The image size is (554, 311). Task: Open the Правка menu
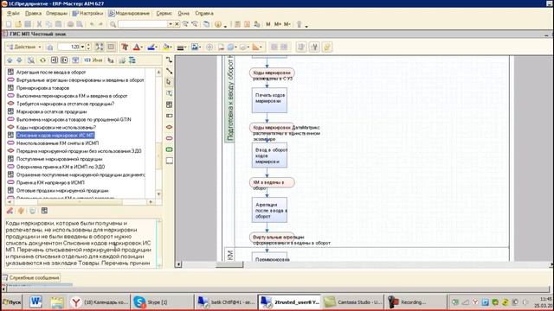tap(33, 13)
